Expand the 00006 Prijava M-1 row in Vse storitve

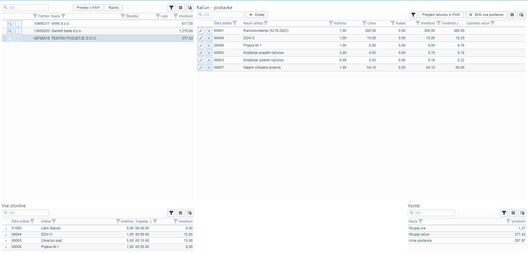[x=6, y=247]
